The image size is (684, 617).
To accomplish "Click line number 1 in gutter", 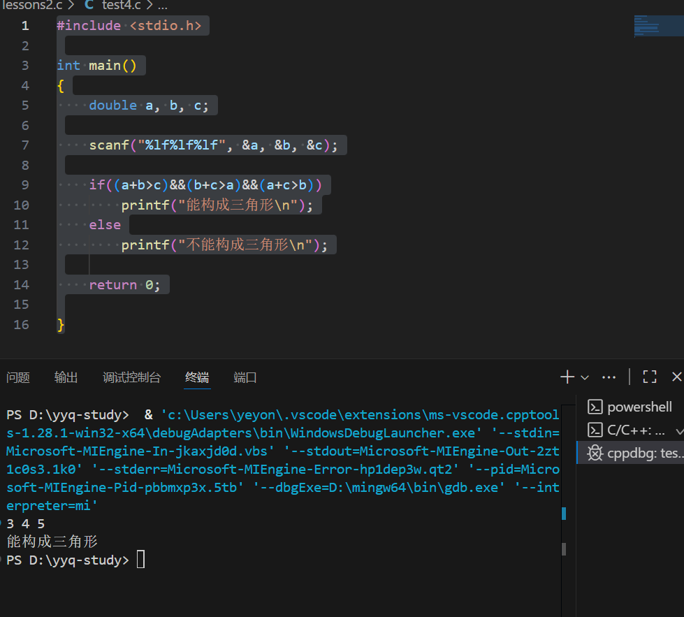I will click(x=25, y=26).
